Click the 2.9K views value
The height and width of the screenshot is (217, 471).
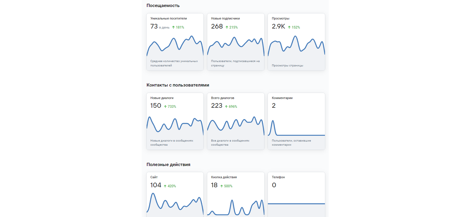click(x=278, y=27)
